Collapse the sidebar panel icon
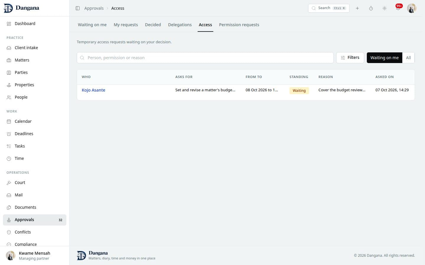The width and height of the screenshot is (425, 265). (x=78, y=8)
